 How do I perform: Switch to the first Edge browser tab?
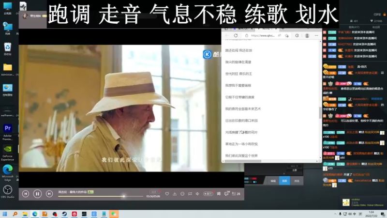click(243, 29)
